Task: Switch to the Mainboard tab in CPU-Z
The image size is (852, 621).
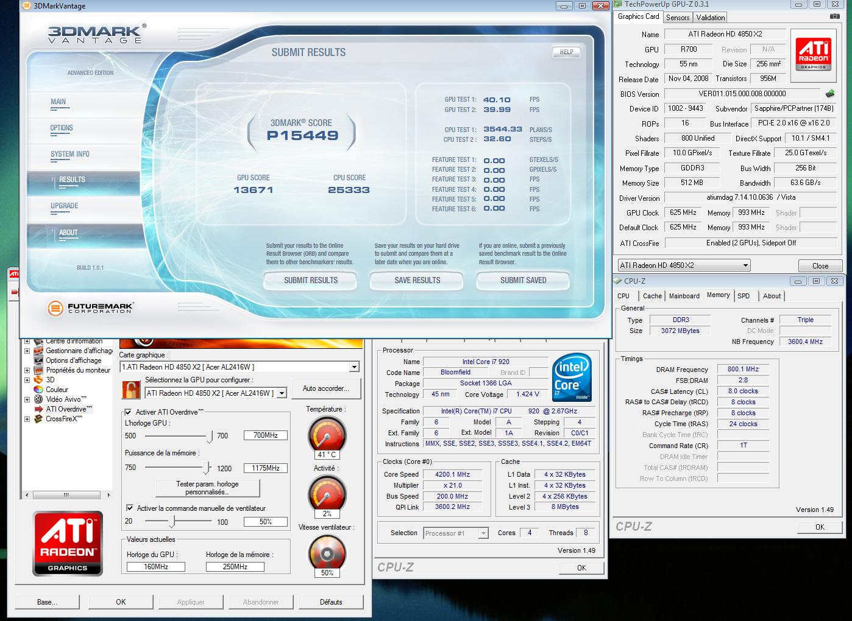Action: [684, 296]
